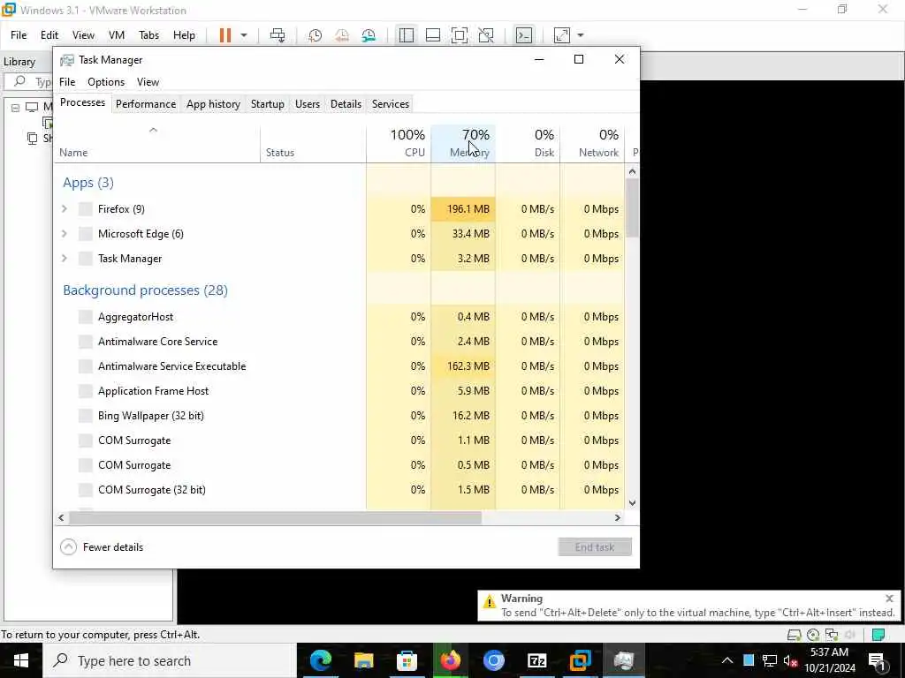Expand the Microsoft Edge (6) process group

[65, 233]
